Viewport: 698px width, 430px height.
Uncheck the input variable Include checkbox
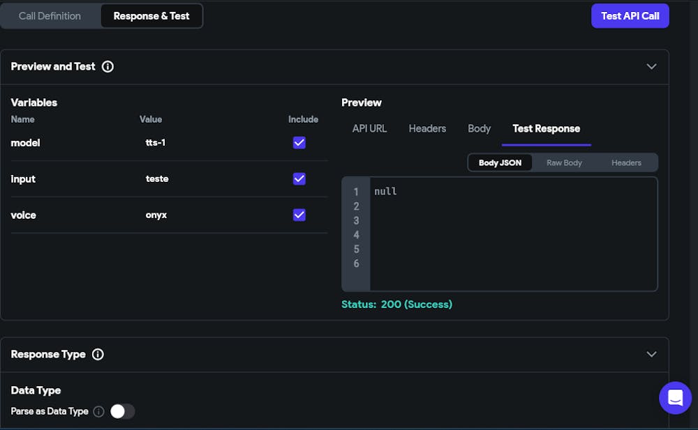(x=299, y=179)
